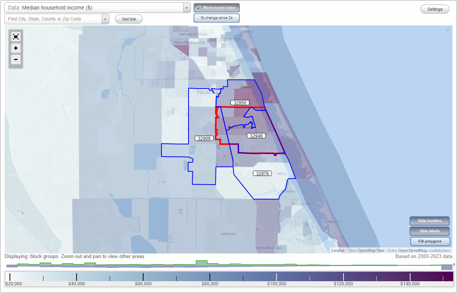
Task: Click the 32909 zip code label
Action: [x=205, y=138]
